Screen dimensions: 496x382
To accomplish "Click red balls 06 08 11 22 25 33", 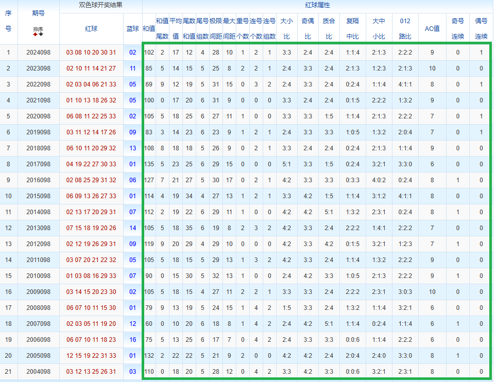I will pyautogui.click(x=91, y=116).
